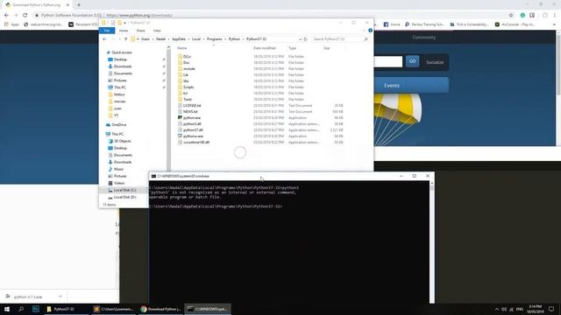
Task: Expand the Explorer ribbon chevron
Action: [x=364, y=31]
